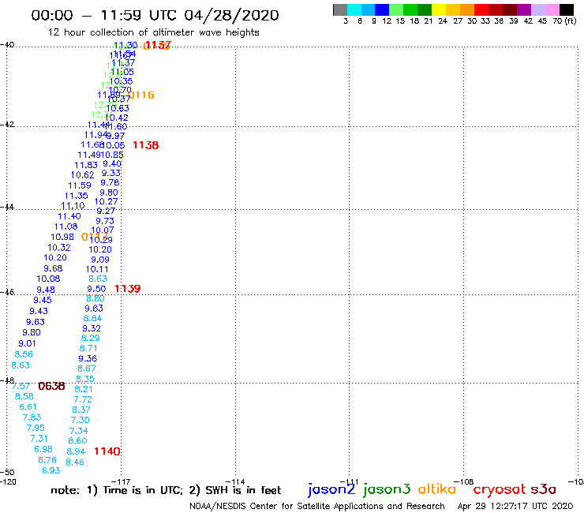Click the gray swatch in the color scale
This screenshot has height=513, width=584.
(x=340, y=9)
